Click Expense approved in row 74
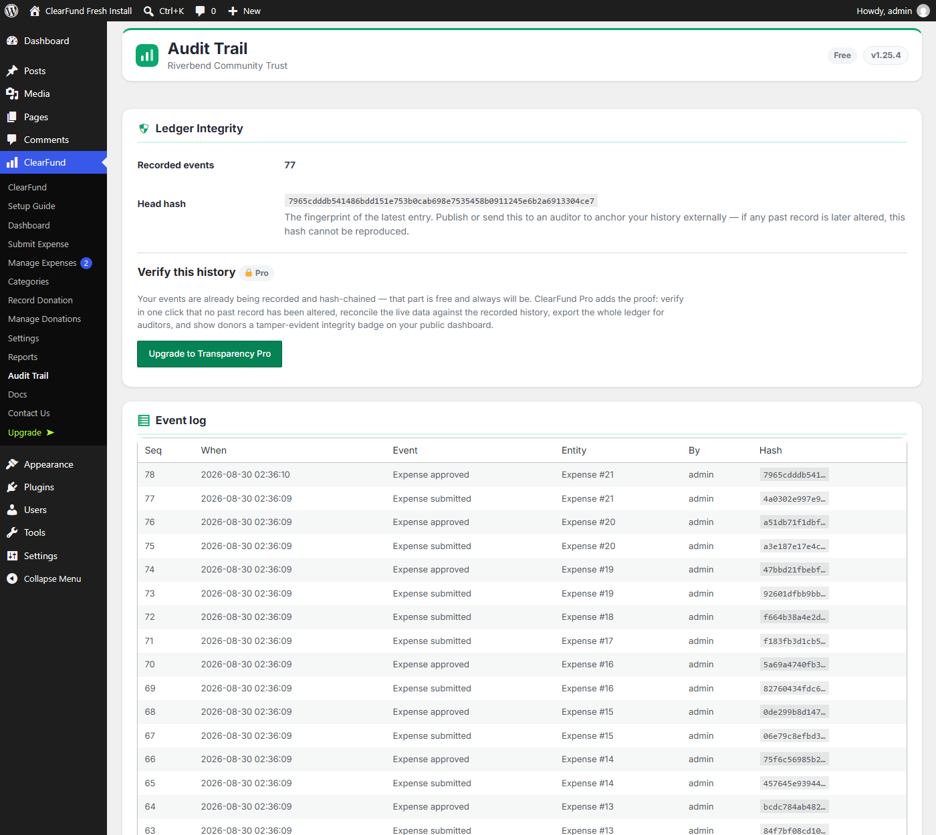The image size is (936, 835). pos(431,570)
